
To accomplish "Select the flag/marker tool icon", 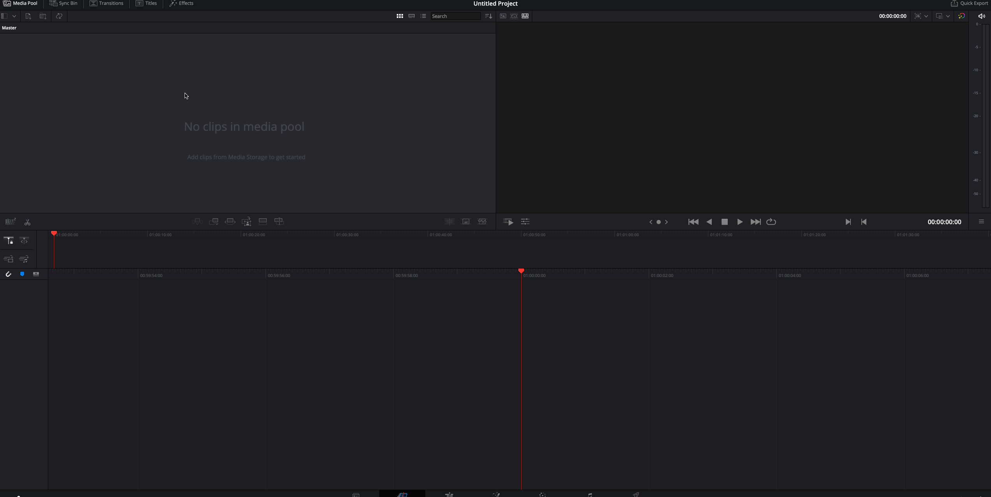I will (x=22, y=274).
